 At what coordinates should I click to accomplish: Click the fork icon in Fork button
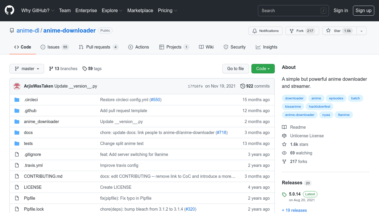click(x=292, y=31)
